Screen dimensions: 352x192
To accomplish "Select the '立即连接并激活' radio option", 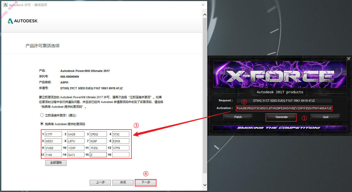I will 42,115.
